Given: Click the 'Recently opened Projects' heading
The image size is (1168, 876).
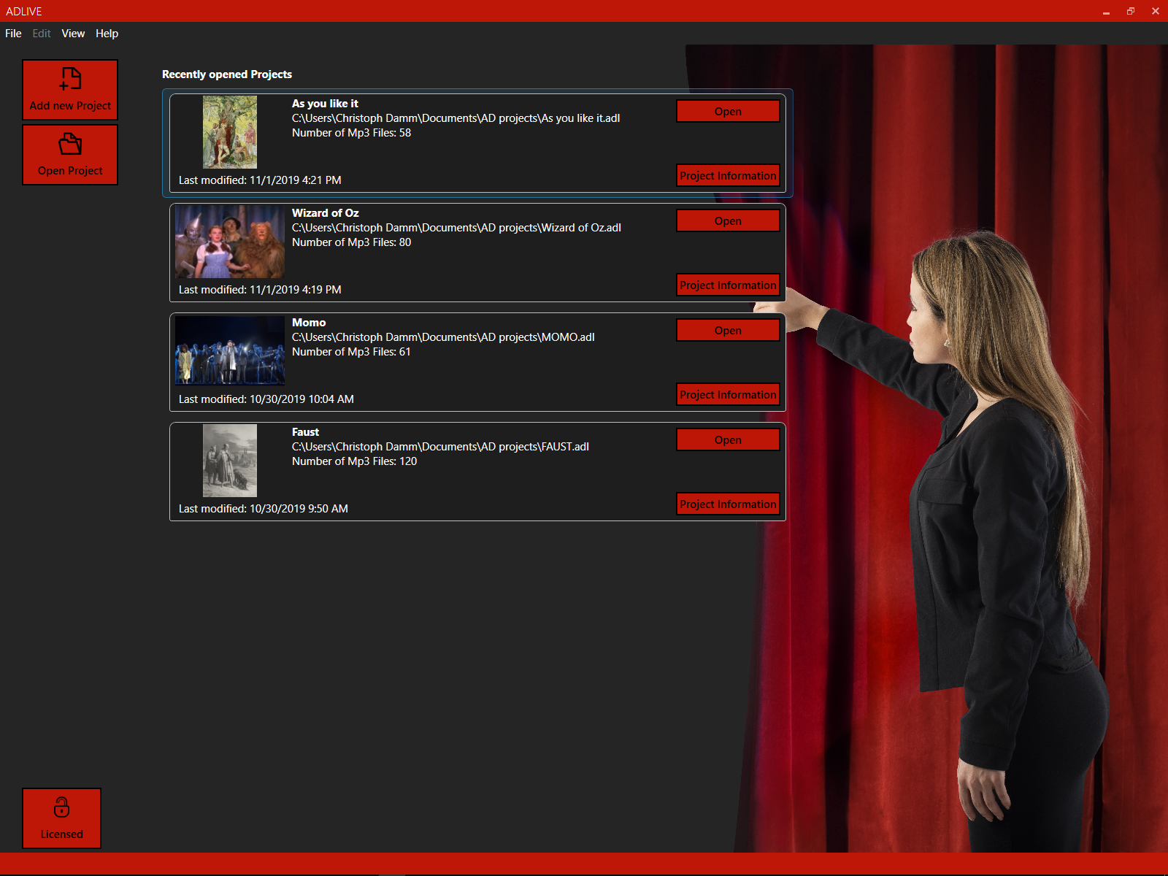Looking at the screenshot, I should pos(227,74).
